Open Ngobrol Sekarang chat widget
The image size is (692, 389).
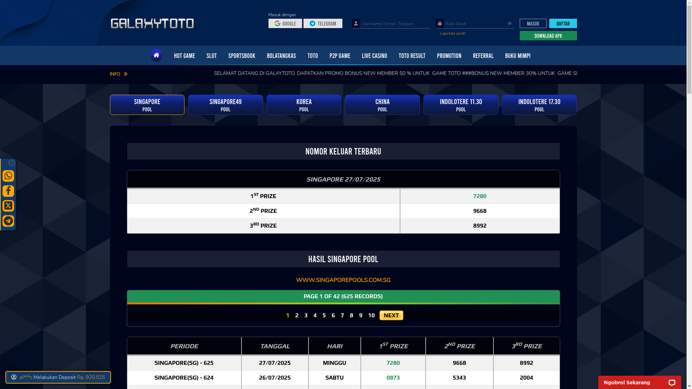pyautogui.click(x=640, y=383)
